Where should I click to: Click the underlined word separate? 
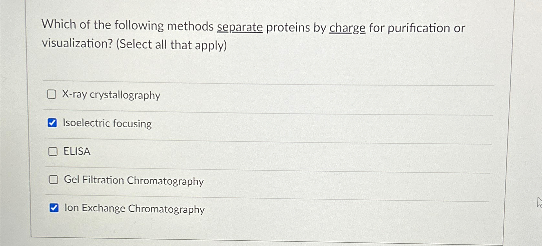239,27
